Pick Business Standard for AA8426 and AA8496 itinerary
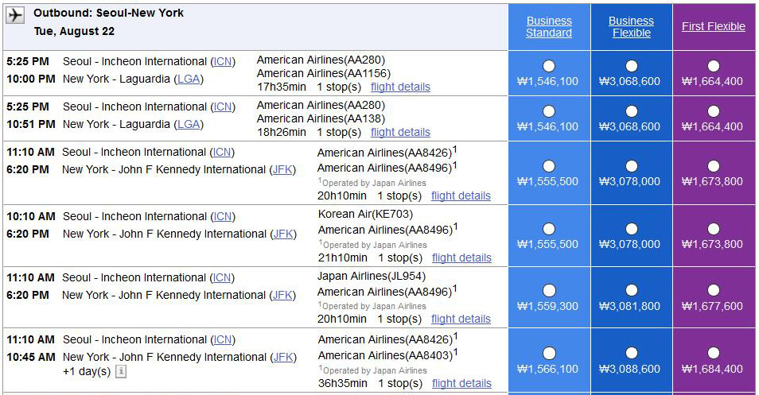 (x=549, y=166)
